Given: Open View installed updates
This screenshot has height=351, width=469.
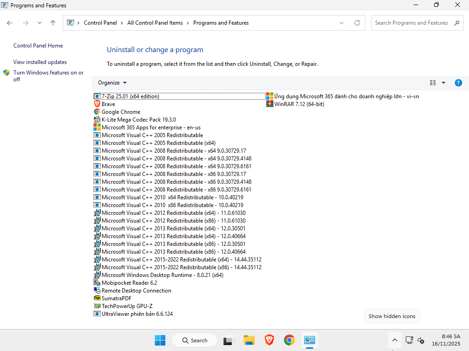Looking at the screenshot, I should coord(40,62).
